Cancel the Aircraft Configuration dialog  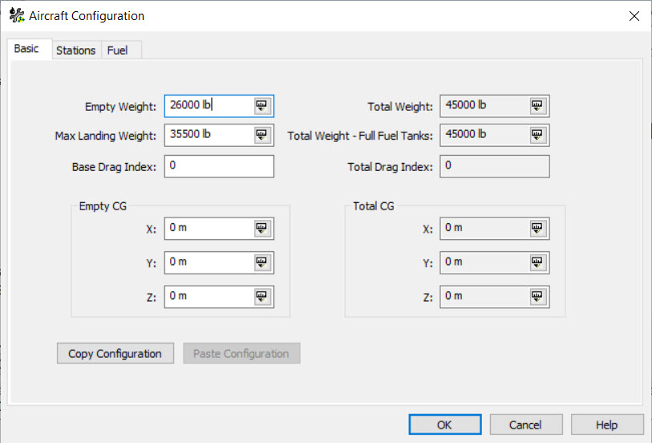pos(525,425)
